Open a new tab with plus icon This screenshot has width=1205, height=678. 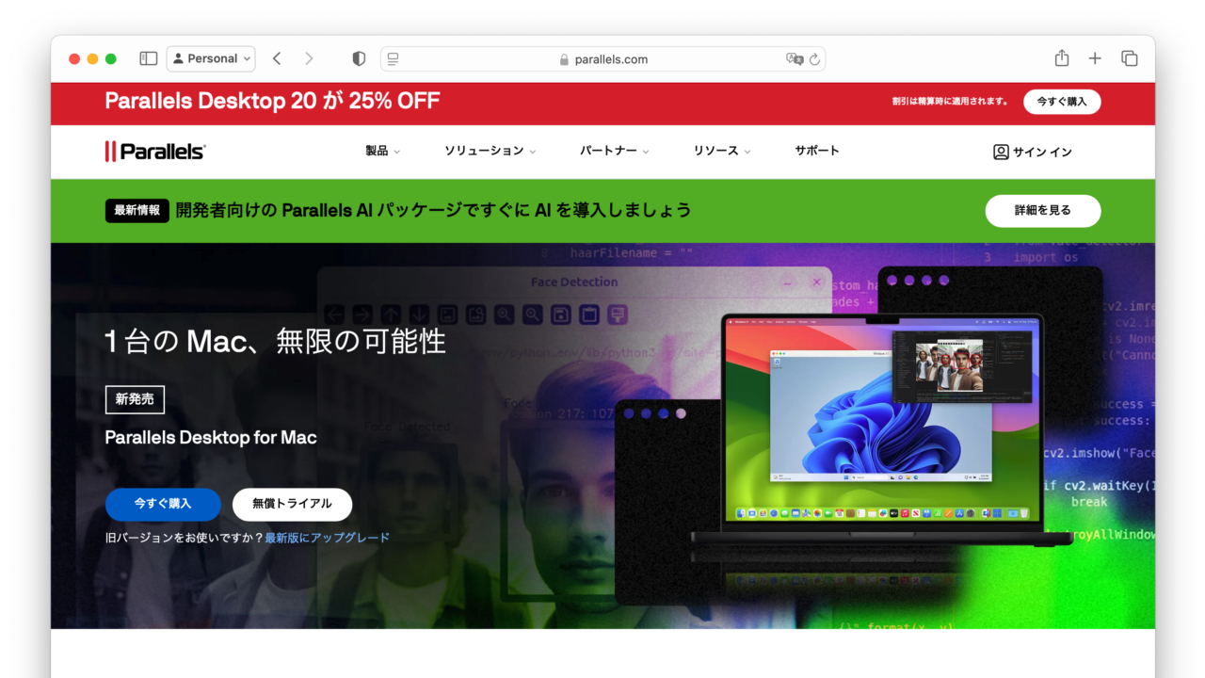coord(1095,58)
